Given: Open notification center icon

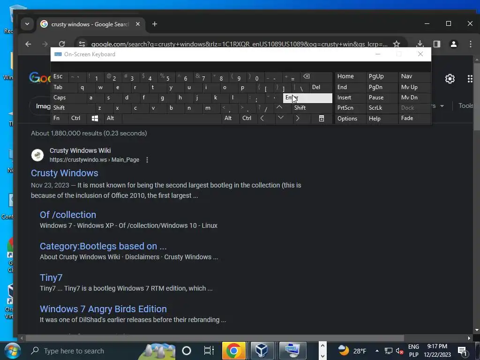Looking at the screenshot, I should 462,351.
